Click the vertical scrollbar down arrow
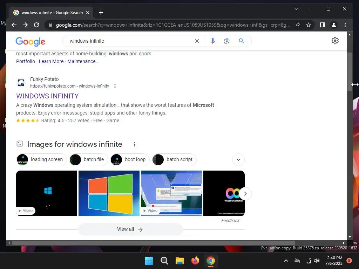Screen dimensions: 359x269 [x=350, y=237]
